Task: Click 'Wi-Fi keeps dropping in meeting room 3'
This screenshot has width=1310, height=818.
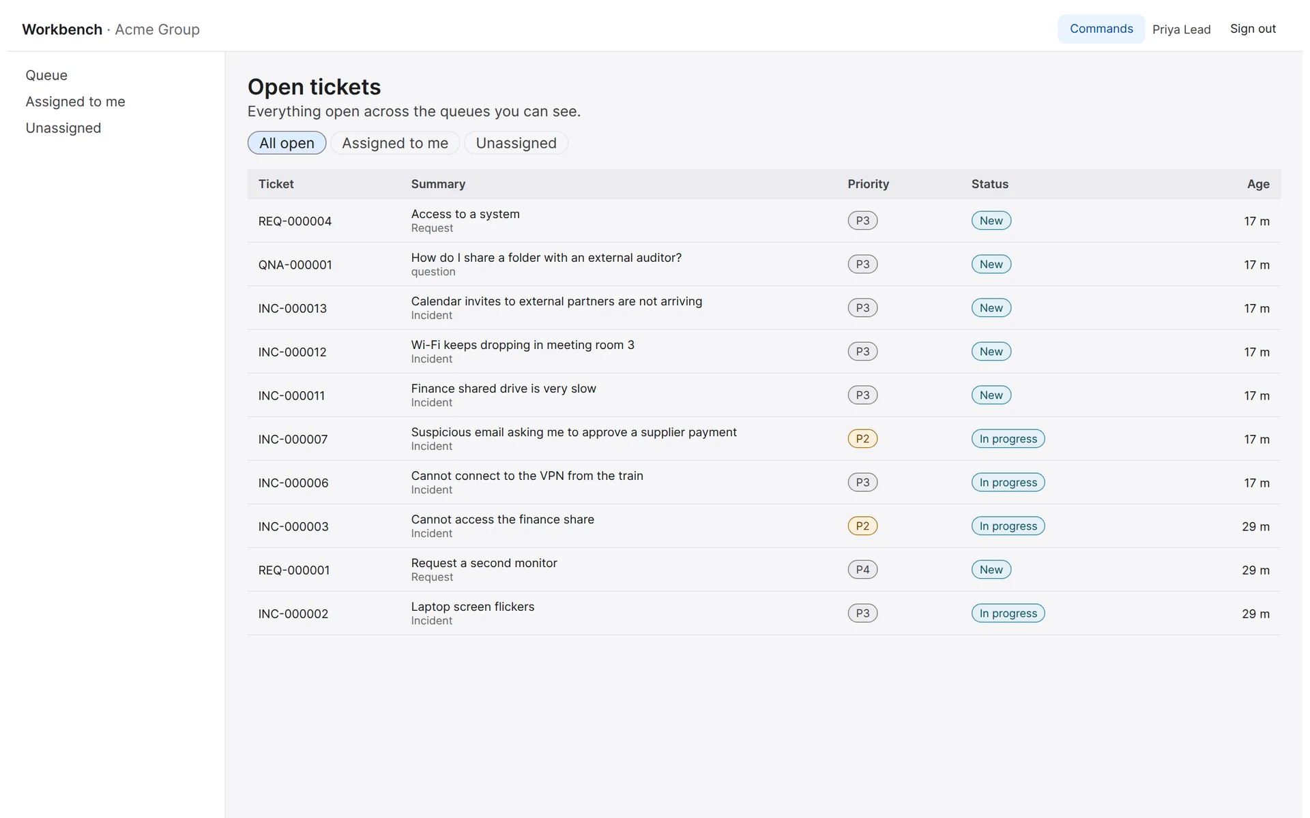Action: click(x=523, y=345)
